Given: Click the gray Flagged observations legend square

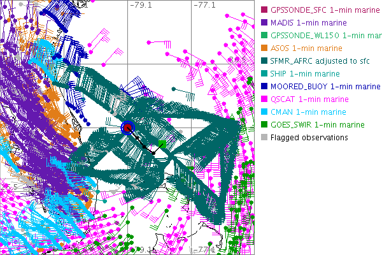Looking at the screenshot, I should (264, 137).
